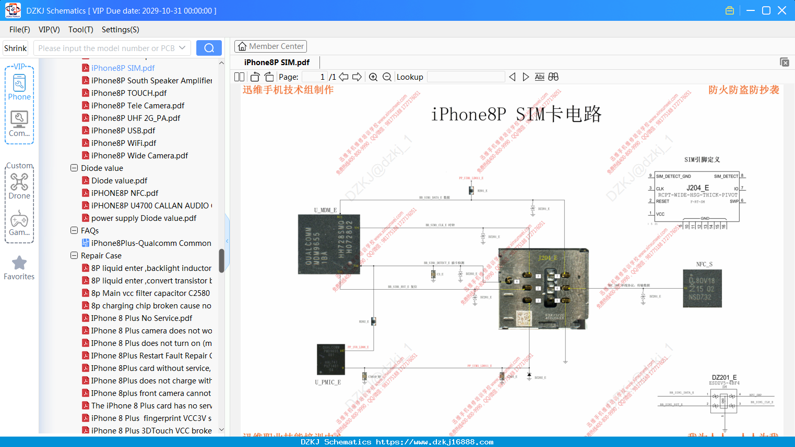The width and height of the screenshot is (795, 447).
Task: Click the tree scroll down arrow
Action: tap(221, 430)
